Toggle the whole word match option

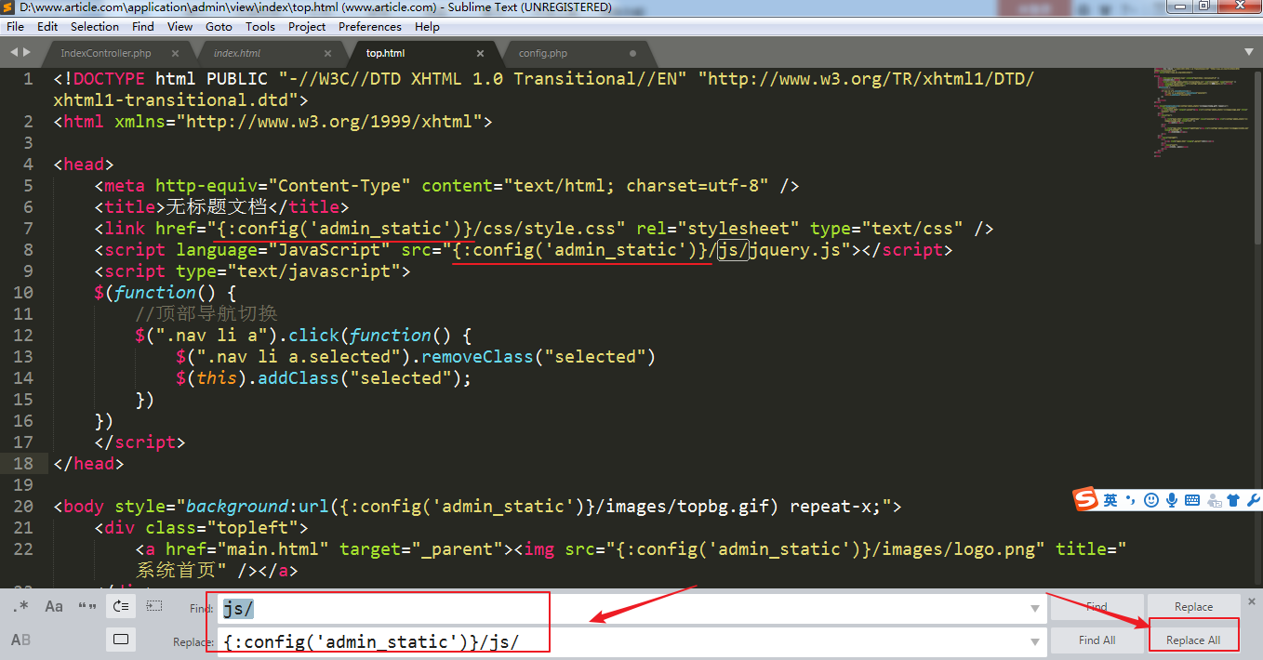click(87, 607)
